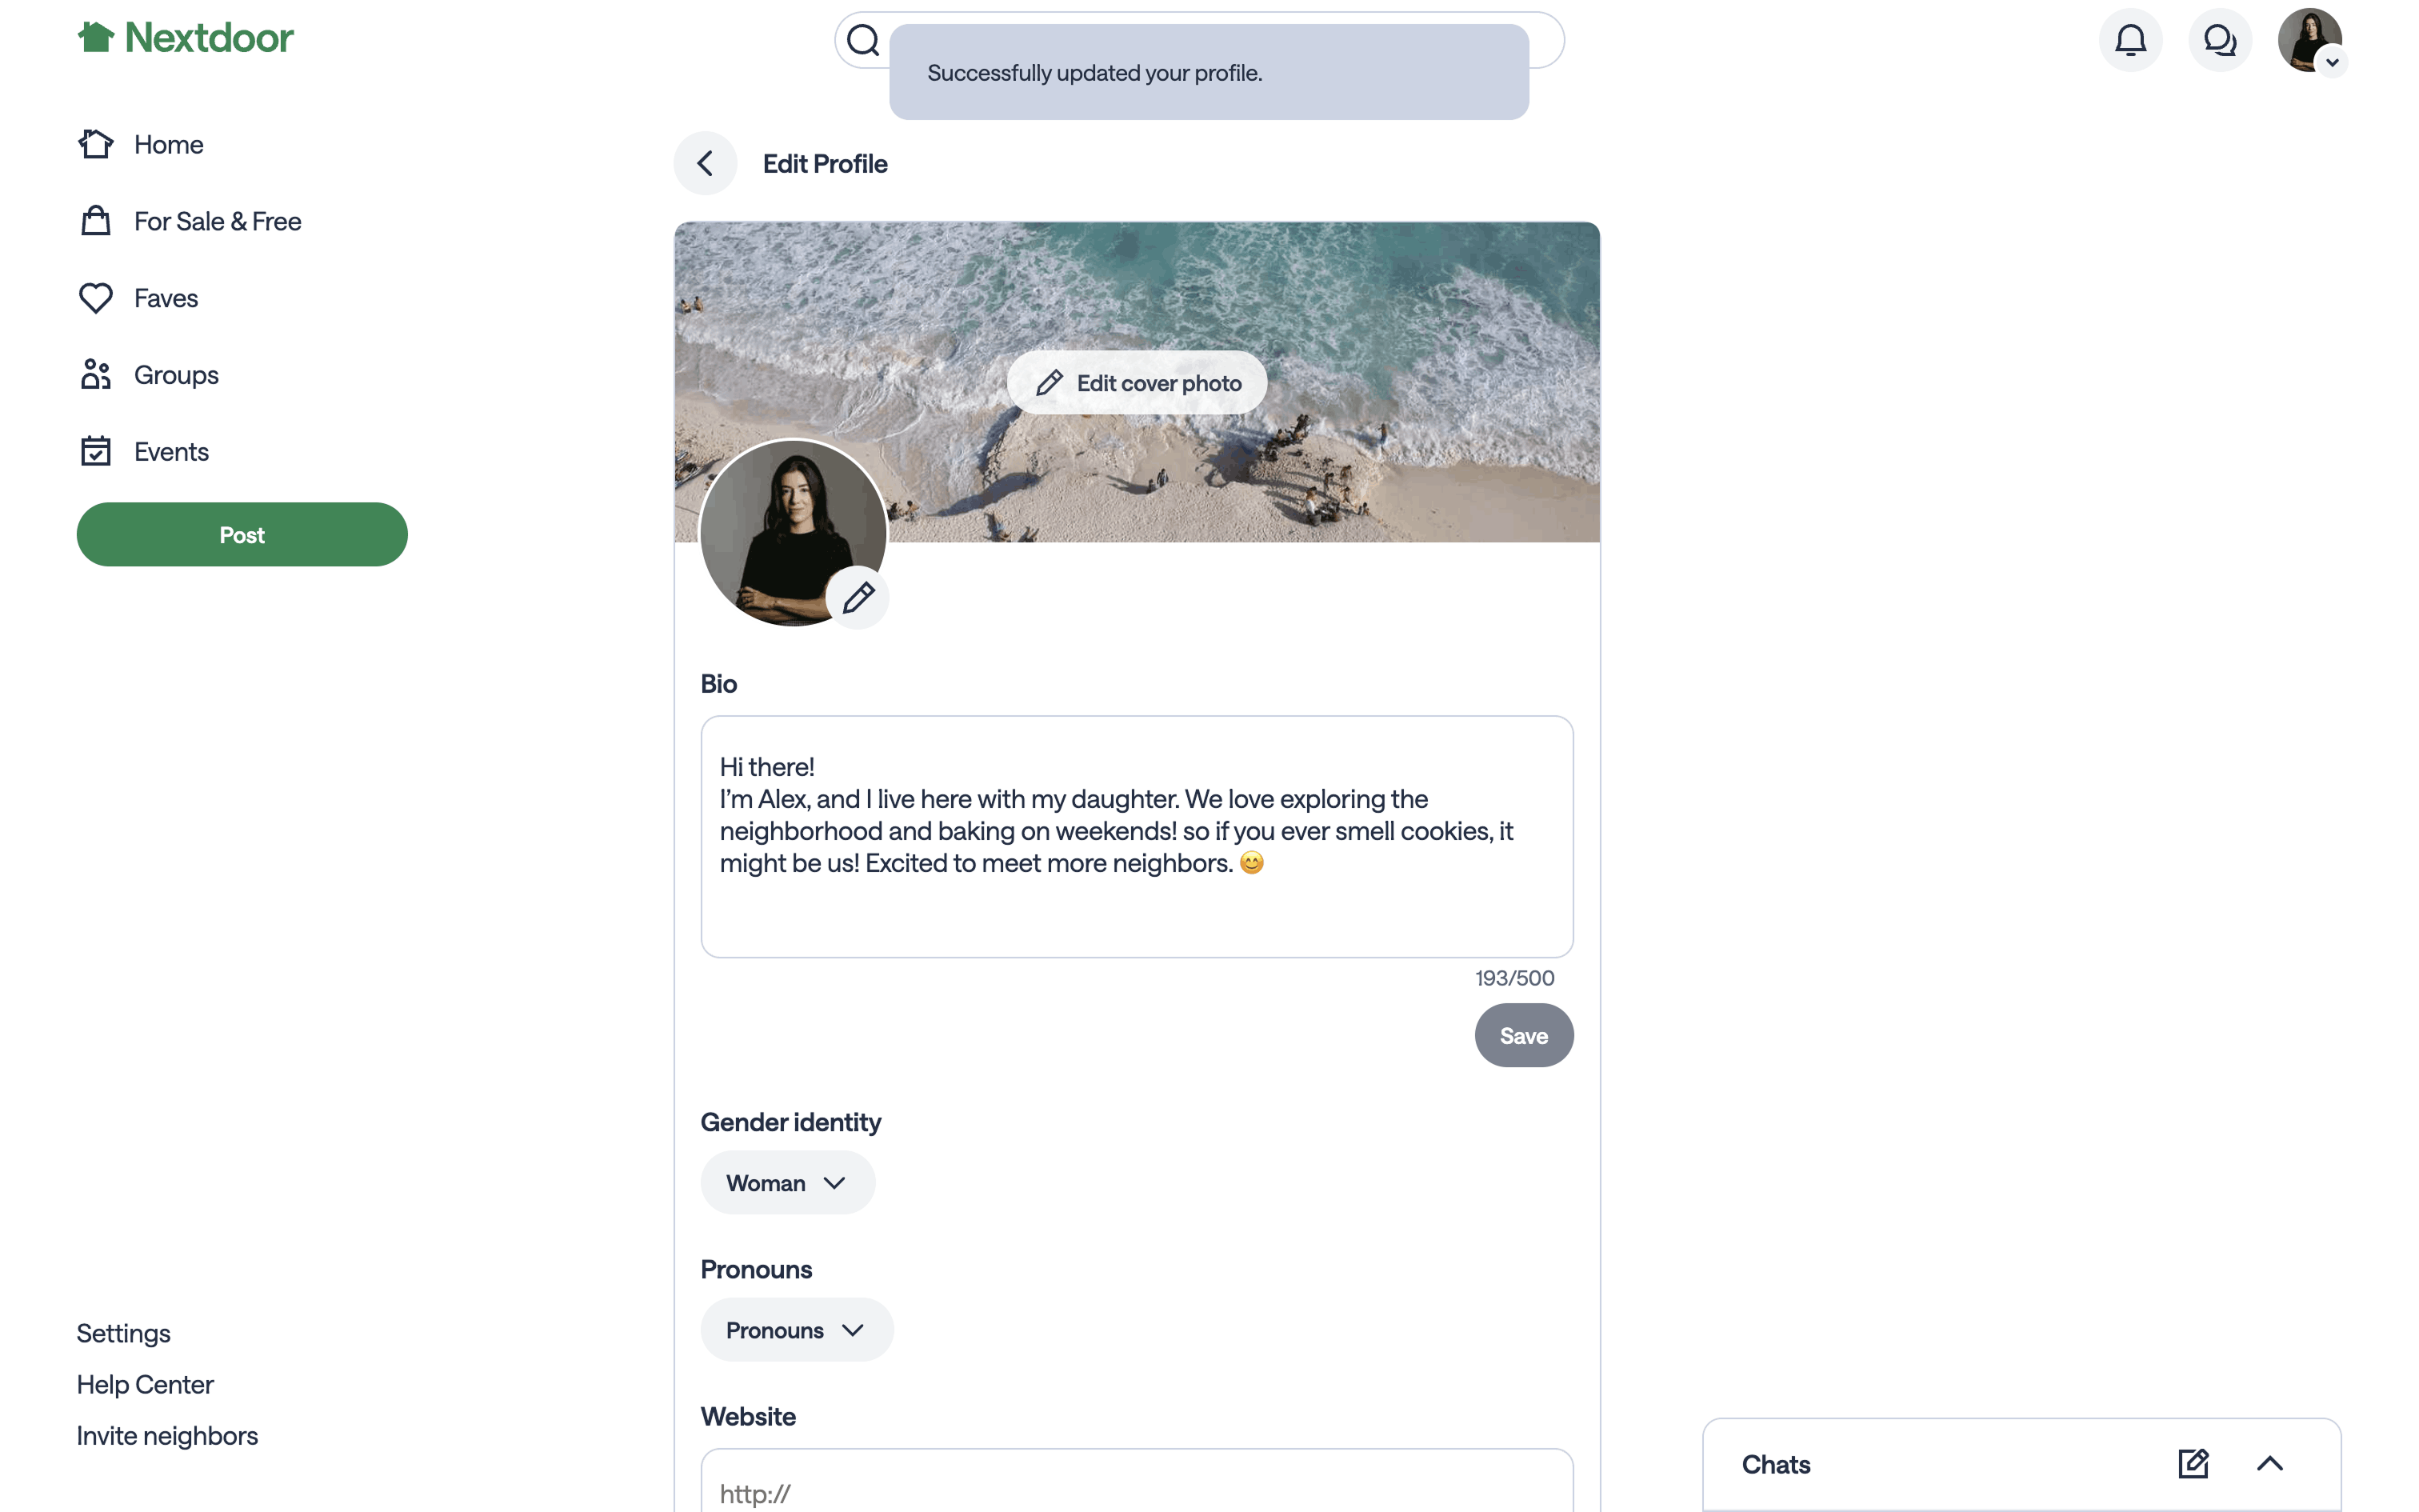Click Edit cover photo button
This screenshot has width=2419, height=1512.
(1138, 383)
